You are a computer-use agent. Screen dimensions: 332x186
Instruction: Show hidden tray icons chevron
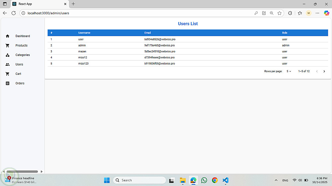pyautogui.click(x=276, y=180)
